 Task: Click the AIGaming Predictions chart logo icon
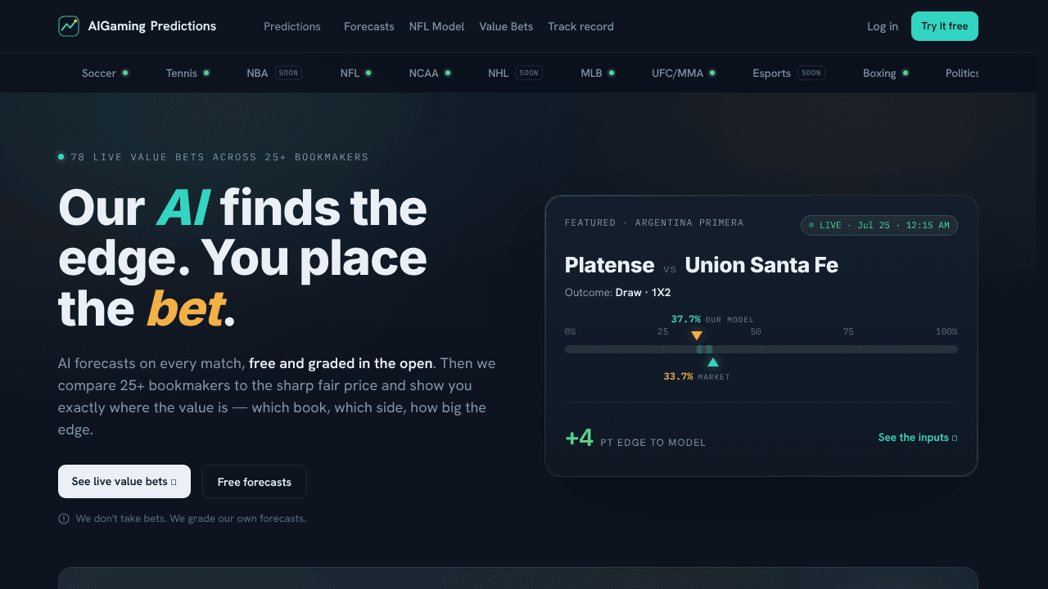pos(69,26)
